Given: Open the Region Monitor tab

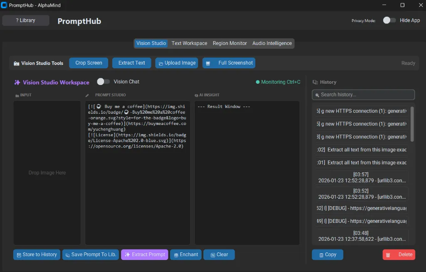Looking at the screenshot, I should point(230,43).
